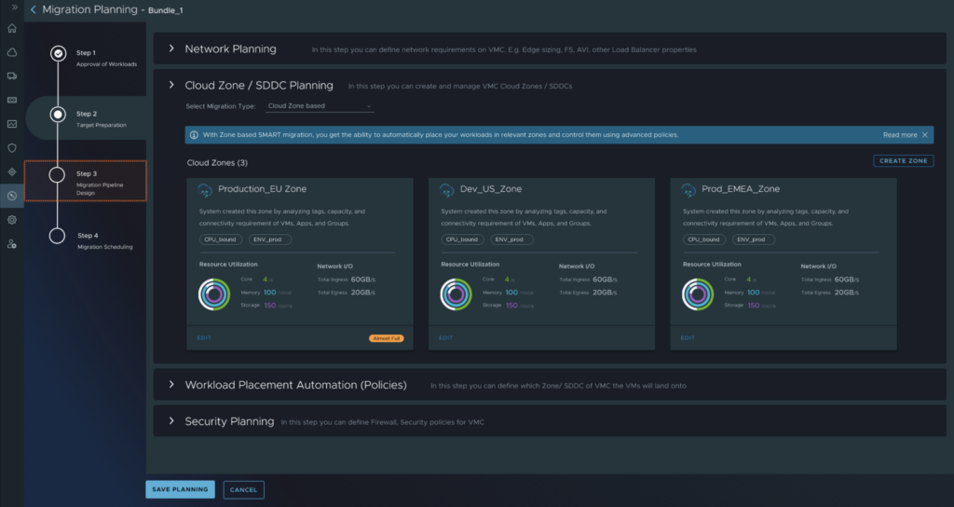The height and width of the screenshot is (507, 954).
Task: Click SAVE PLANNING button
Action: [180, 489]
